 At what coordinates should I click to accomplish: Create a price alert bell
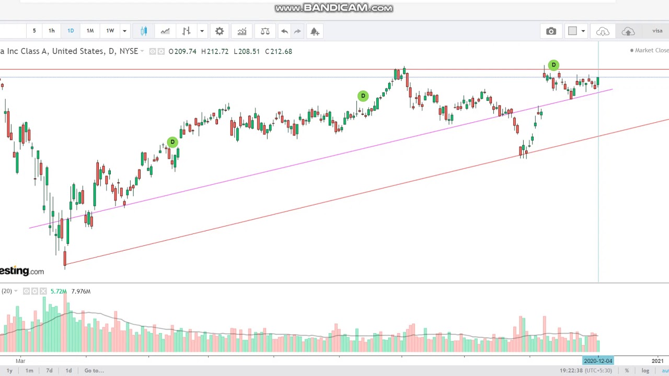click(x=315, y=31)
